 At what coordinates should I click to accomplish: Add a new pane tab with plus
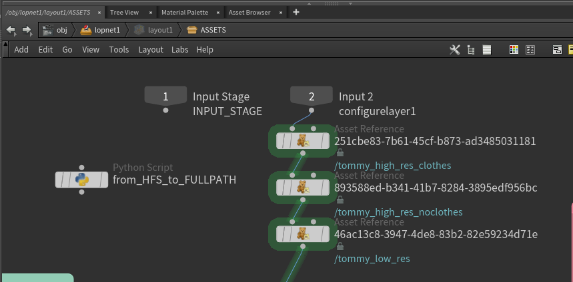(x=296, y=13)
